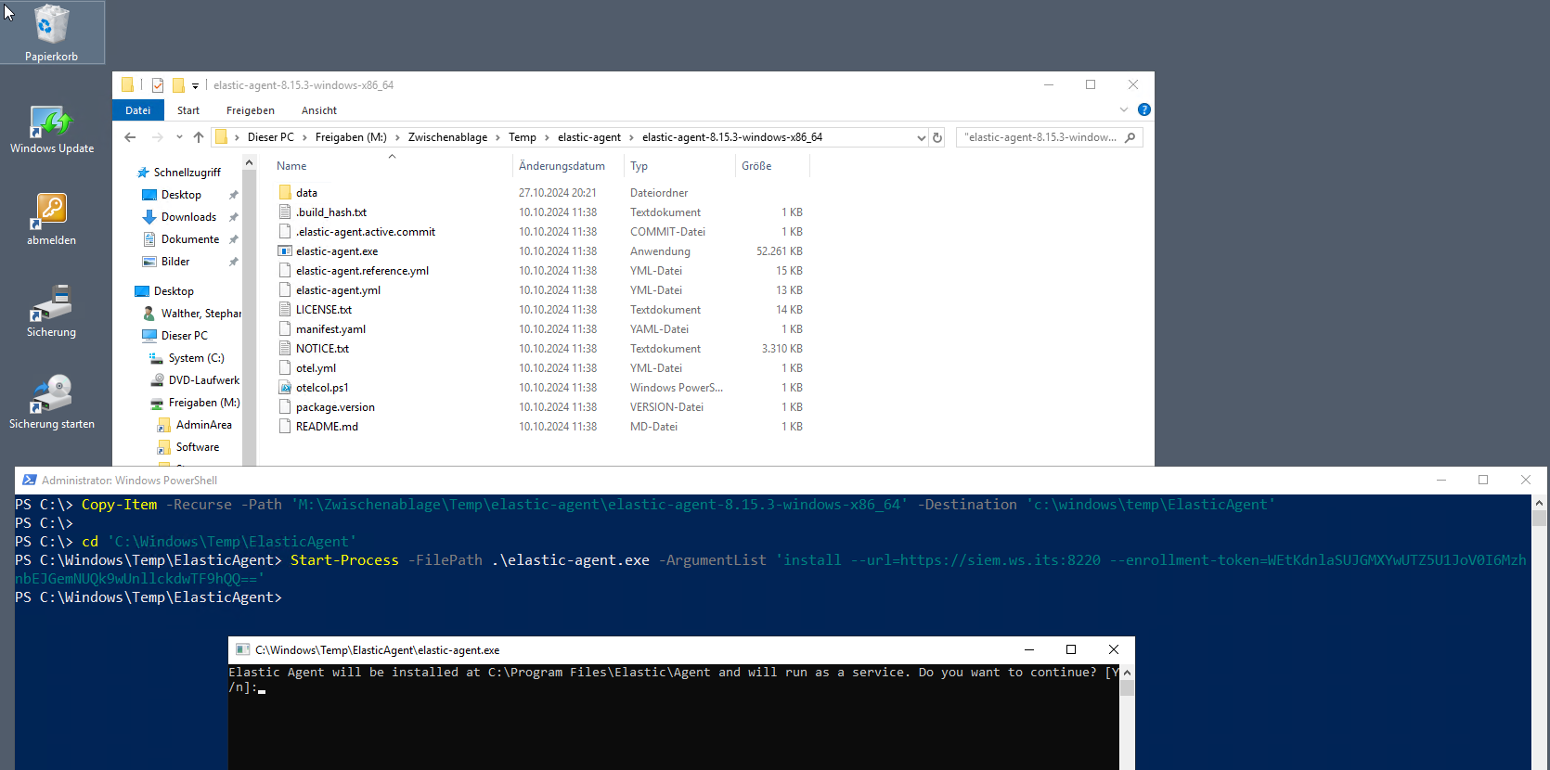Click the Explorer forward arrow
1550x770 pixels.
tap(157, 137)
